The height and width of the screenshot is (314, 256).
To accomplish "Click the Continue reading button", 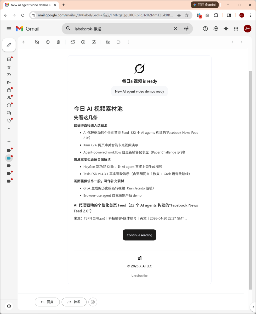I will click(x=139, y=235).
